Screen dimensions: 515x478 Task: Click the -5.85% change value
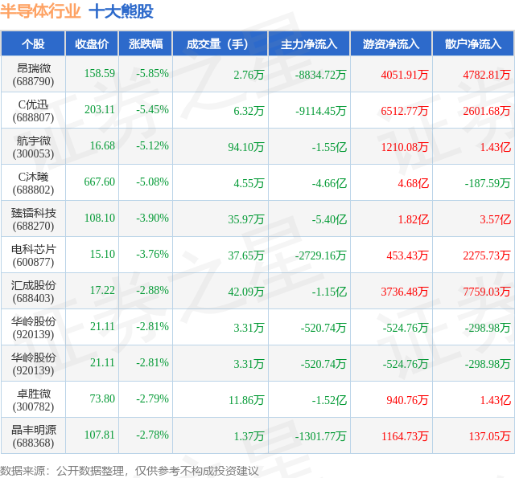pyautogui.click(x=152, y=73)
